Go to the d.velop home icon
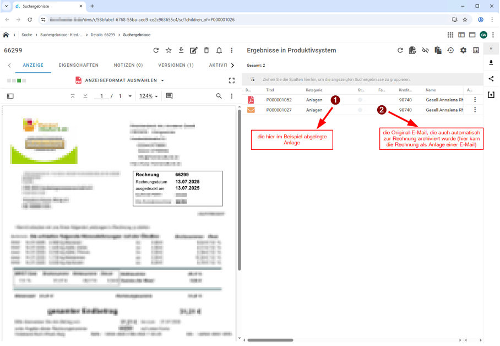 point(6,35)
